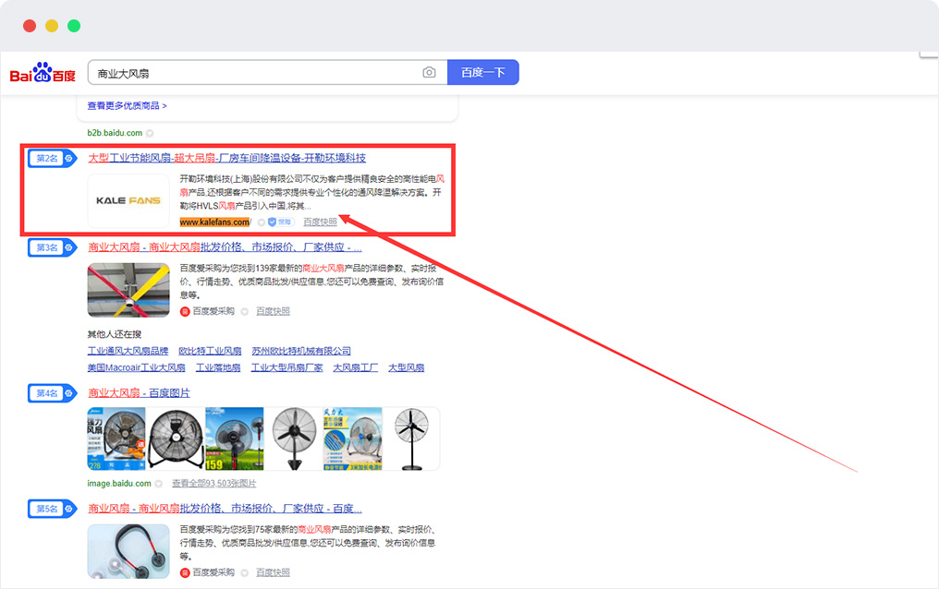The image size is (939, 589).
Task: Click the b2b.baidu.com source text
Action: (x=115, y=133)
